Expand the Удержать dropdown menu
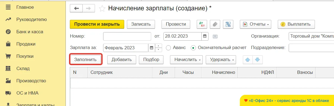The height and width of the screenshot is (106, 334). click(x=221, y=60)
